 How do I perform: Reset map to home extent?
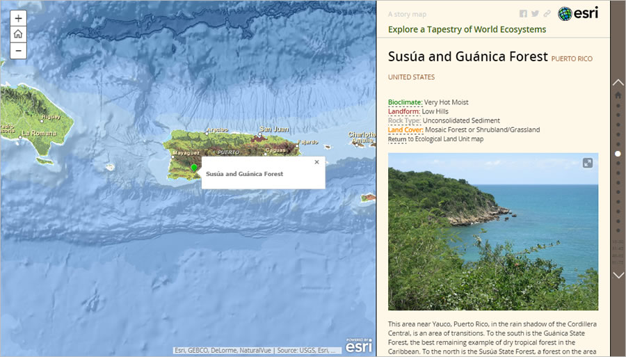[x=18, y=34]
